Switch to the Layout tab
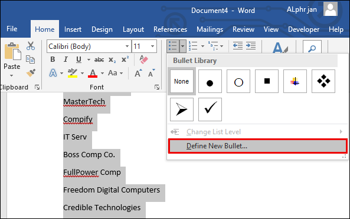This screenshot has height=219, width=350. (133, 29)
